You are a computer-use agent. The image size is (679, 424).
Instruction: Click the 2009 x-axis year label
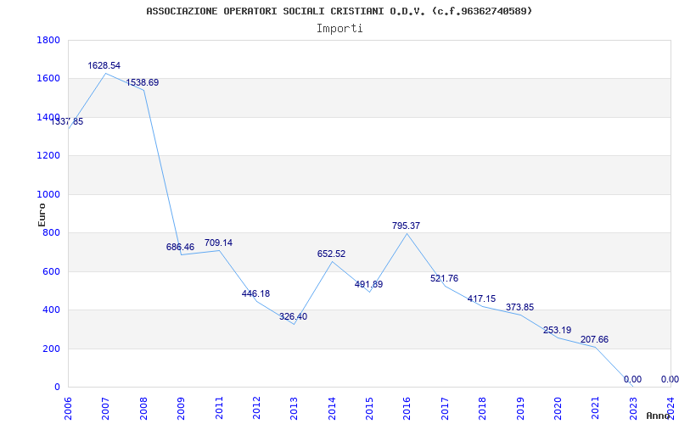(x=182, y=408)
